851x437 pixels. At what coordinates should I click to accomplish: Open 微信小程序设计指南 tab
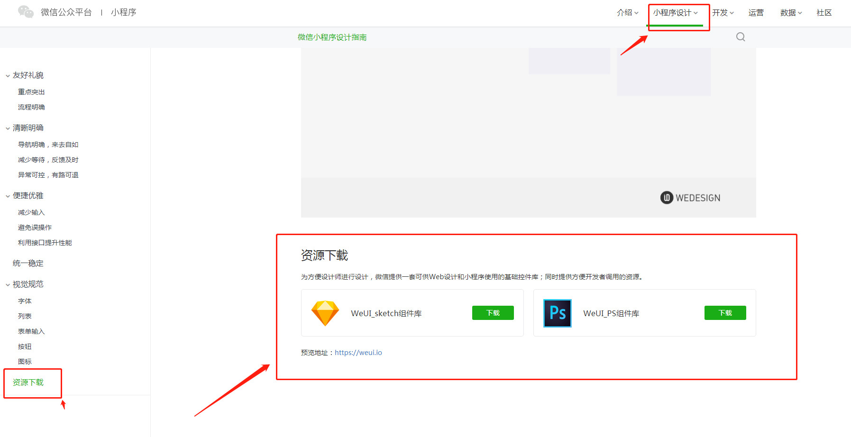click(332, 37)
